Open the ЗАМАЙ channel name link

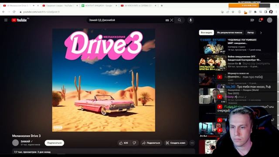pos(25,141)
